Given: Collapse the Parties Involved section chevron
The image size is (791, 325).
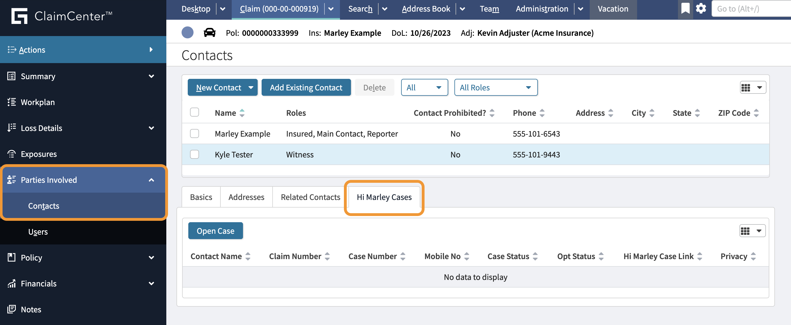Looking at the screenshot, I should pyautogui.click(x=151, y=179).
